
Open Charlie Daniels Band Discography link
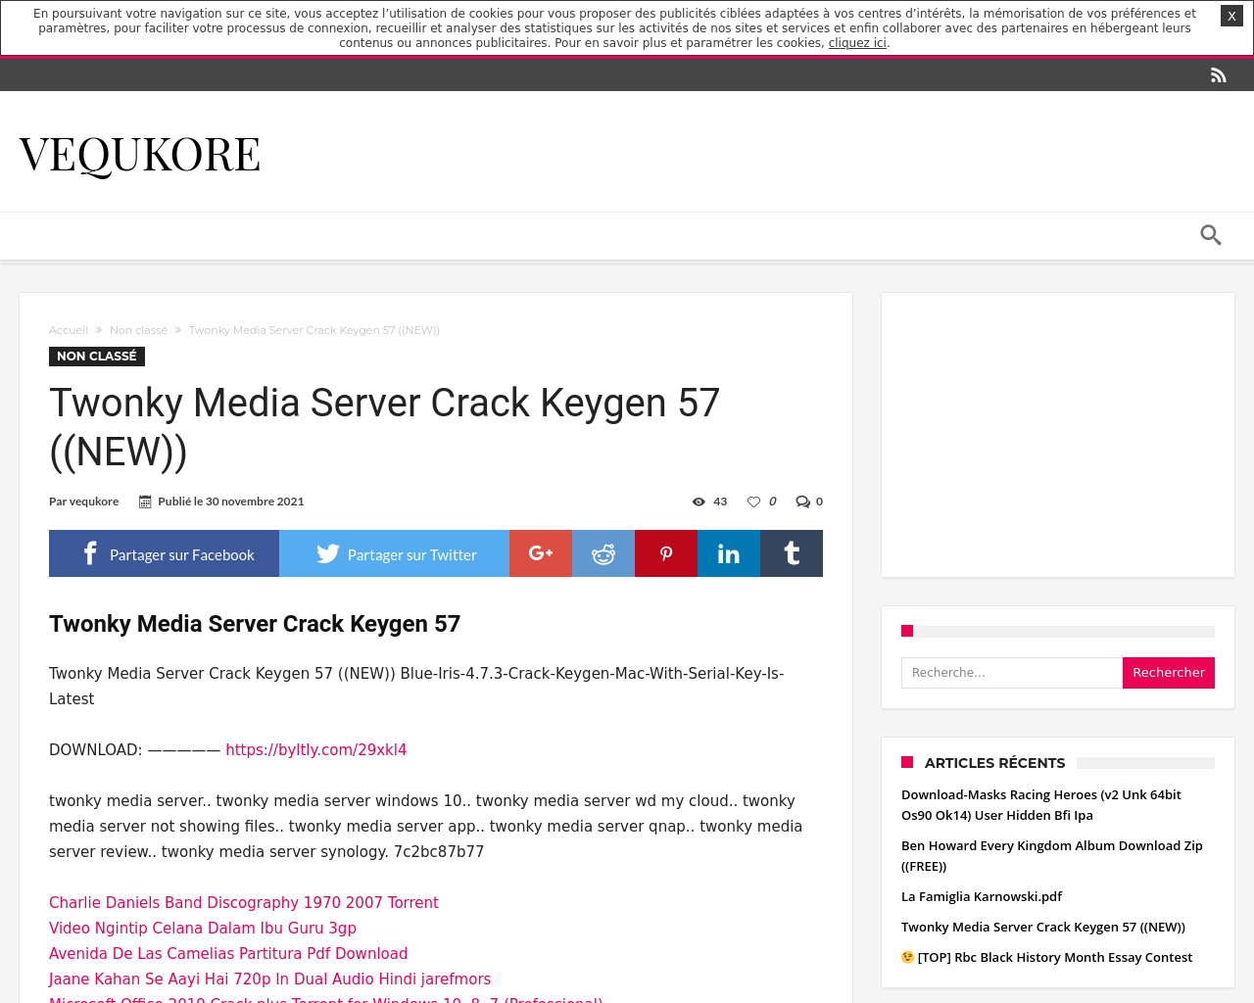pos(244,903)
